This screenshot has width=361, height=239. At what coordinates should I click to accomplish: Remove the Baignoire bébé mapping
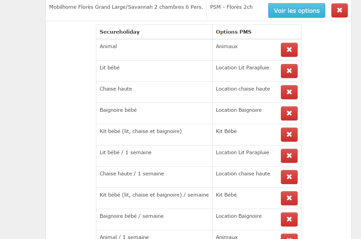click(x=289, y=113)
